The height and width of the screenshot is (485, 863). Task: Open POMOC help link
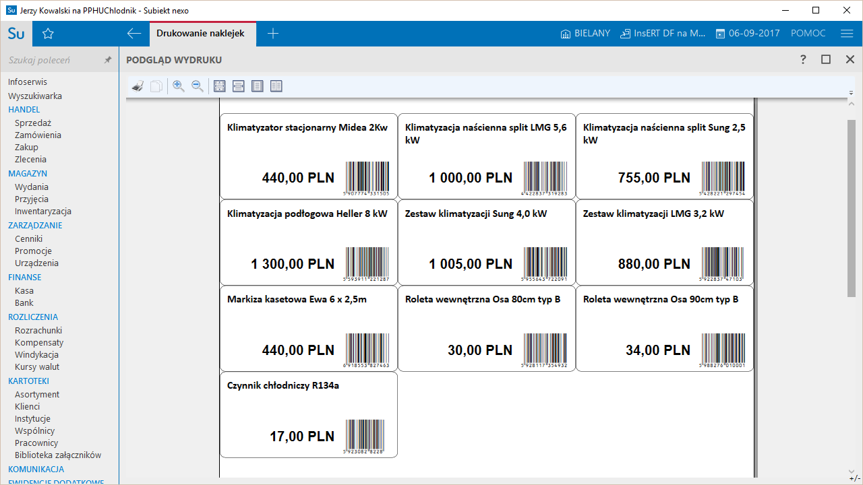point(808,34)
